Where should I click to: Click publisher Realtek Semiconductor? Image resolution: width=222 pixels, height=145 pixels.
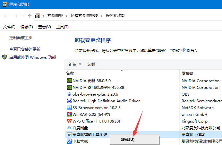(x=202, y=101)
